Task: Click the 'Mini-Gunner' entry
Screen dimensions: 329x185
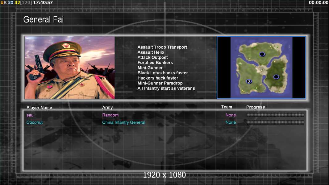Action: [150, 68]
